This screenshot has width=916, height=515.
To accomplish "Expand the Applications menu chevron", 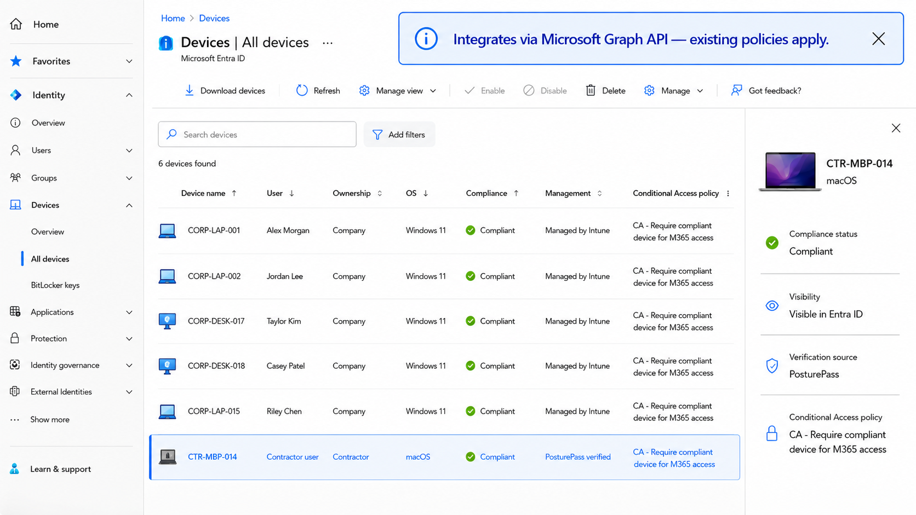I will 129,312.
